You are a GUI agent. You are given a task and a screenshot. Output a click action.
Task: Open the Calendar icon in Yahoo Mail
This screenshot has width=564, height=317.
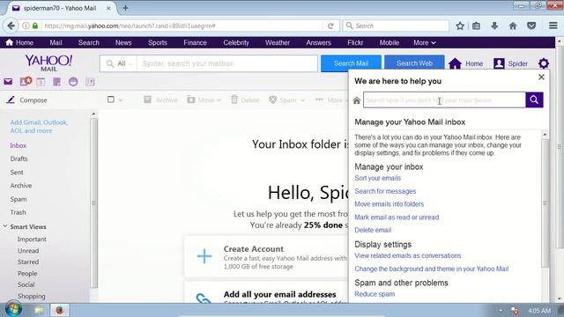point(41,82)
